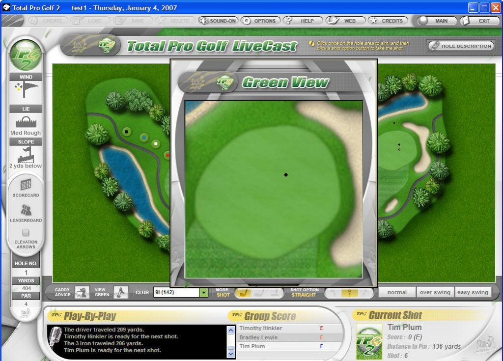Toggle the SOUND-ON speaker button
The width and height of the screenshot is (503, 361).
click(x=218, y=21)
